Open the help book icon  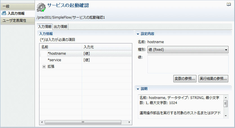click(229, 4)
